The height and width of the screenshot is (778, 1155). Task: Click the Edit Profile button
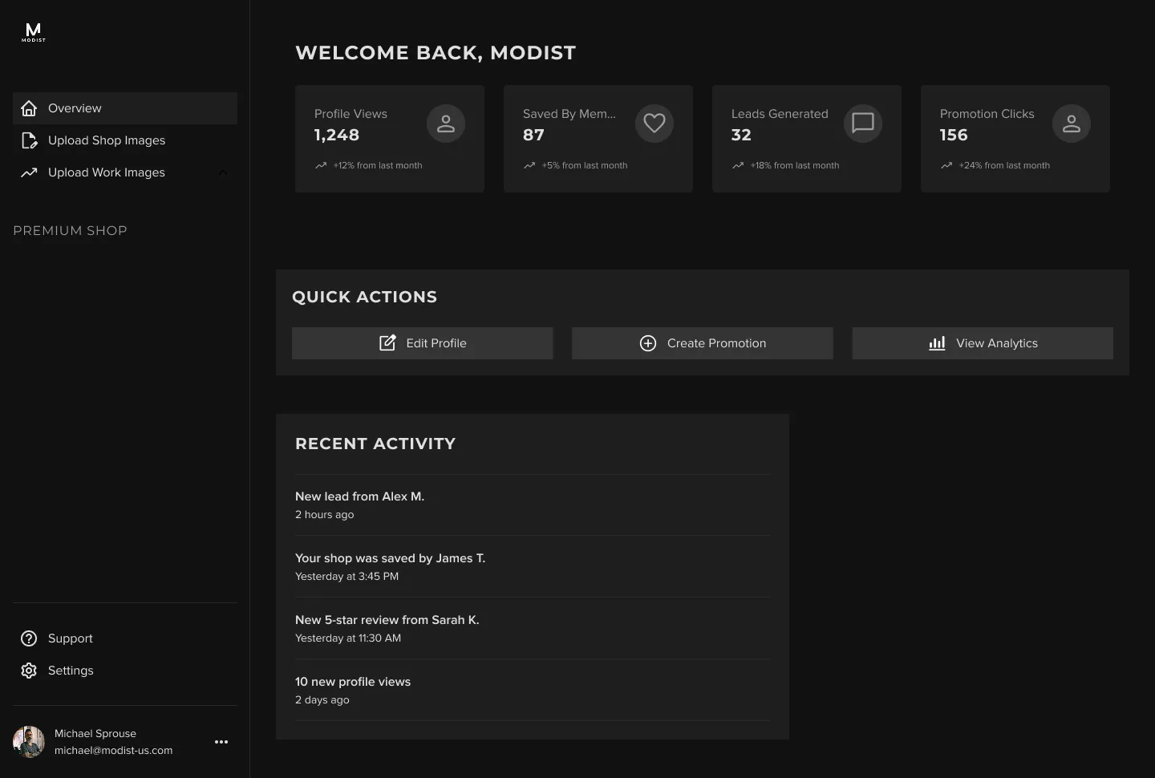422,343
